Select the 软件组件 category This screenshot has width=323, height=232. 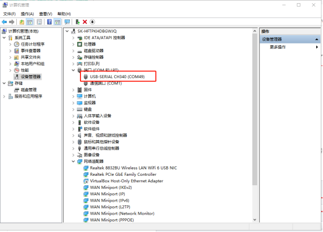click(x=92, y=129)
